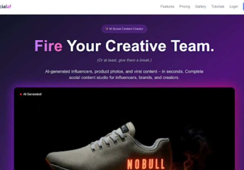Select Tutorials in the top navigation

[x=218, y=7]
